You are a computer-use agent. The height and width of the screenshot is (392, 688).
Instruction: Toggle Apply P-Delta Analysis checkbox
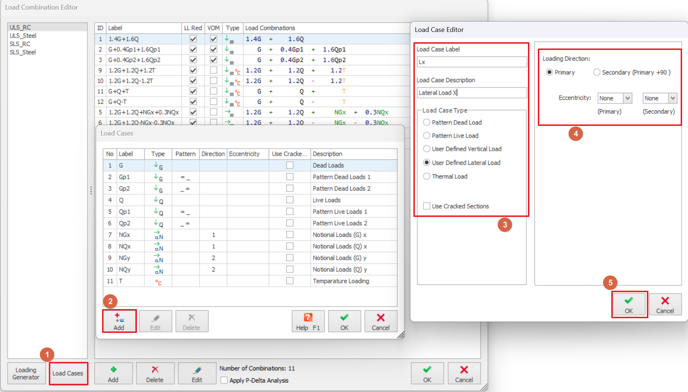224,381
